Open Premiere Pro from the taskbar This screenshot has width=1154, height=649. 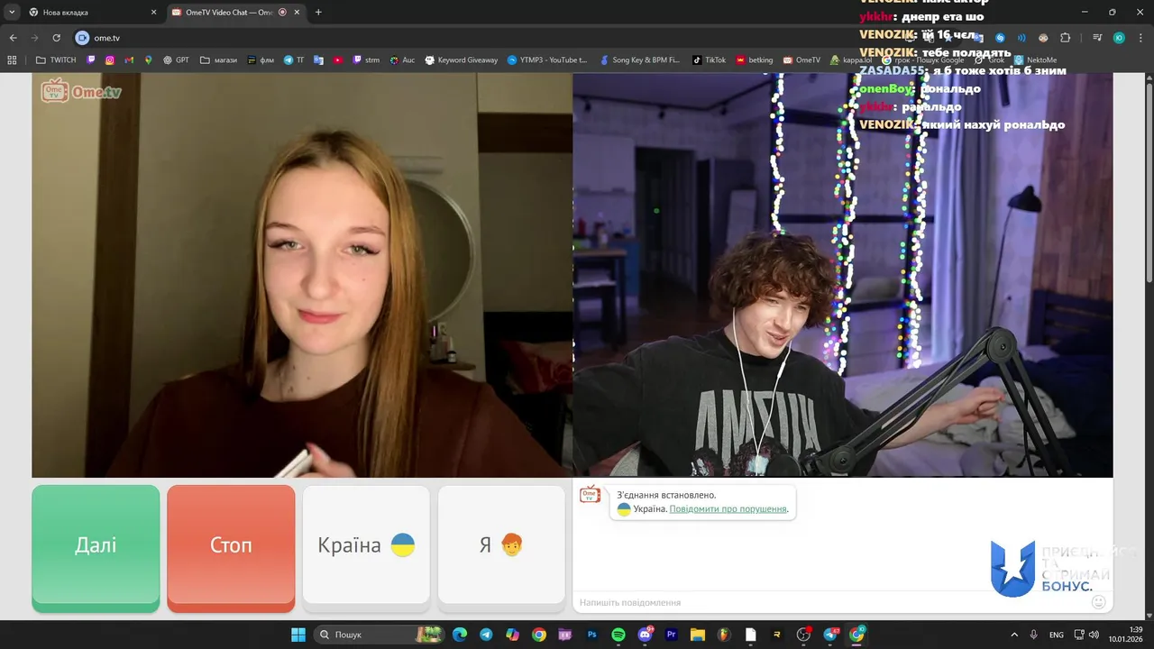671,635
